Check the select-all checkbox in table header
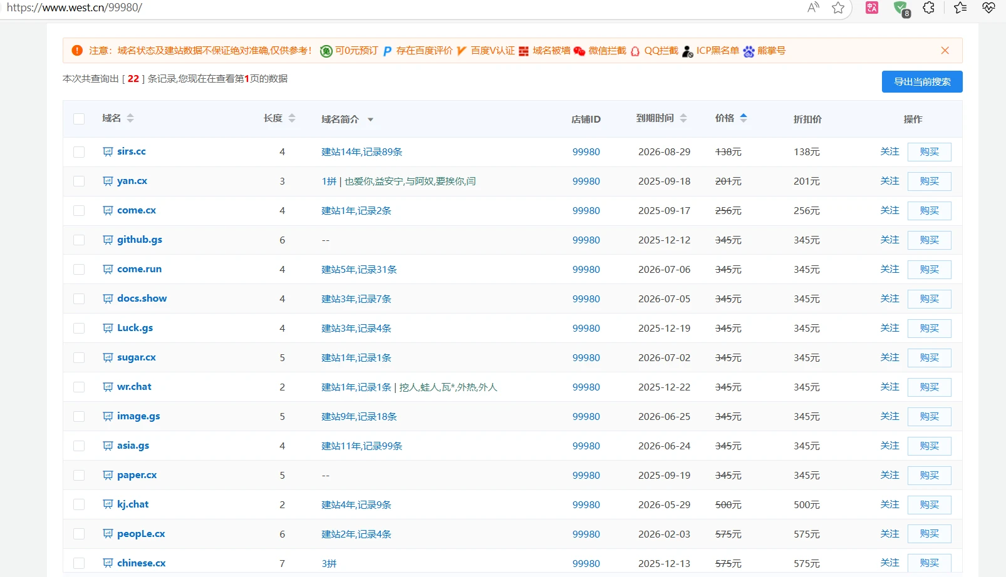 78,118
